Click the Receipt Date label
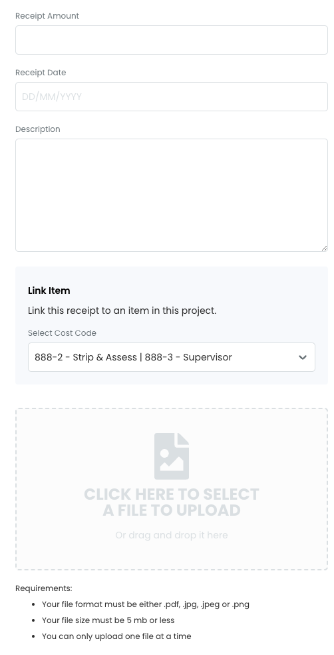The height and width of the screenshot is (655, 334). (x=41, y=72)
